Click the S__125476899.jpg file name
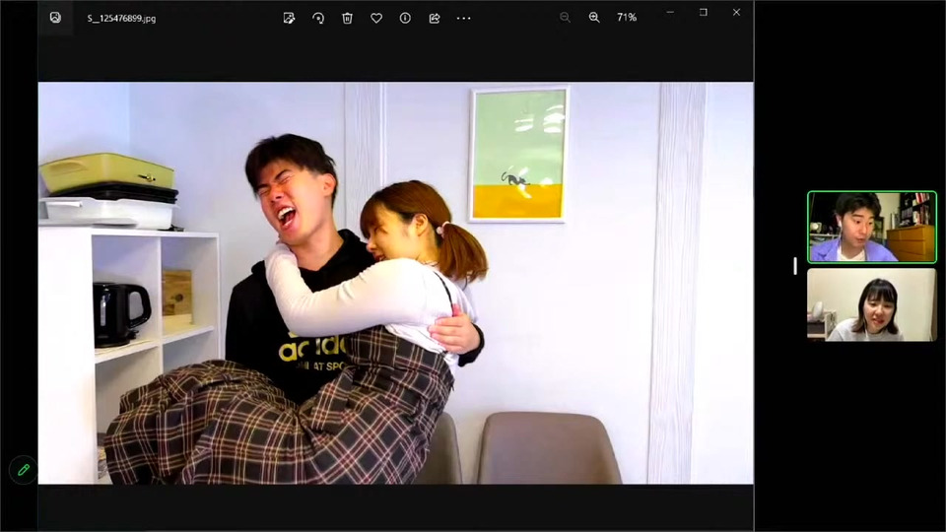 121,18
